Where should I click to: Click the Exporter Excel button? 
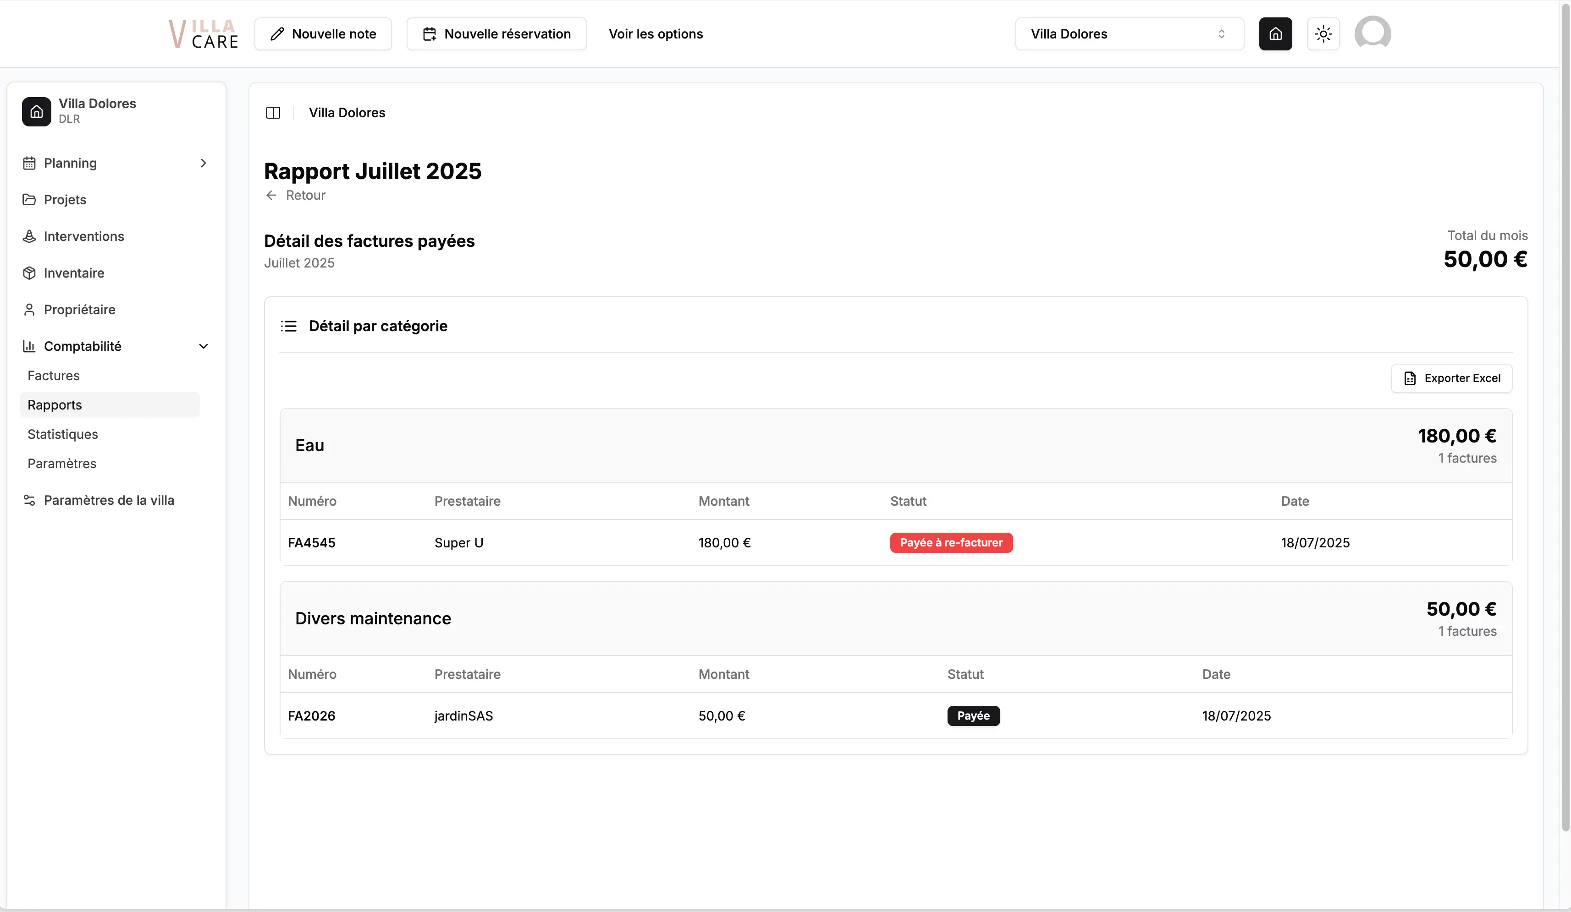click(x=1451, y=378)
